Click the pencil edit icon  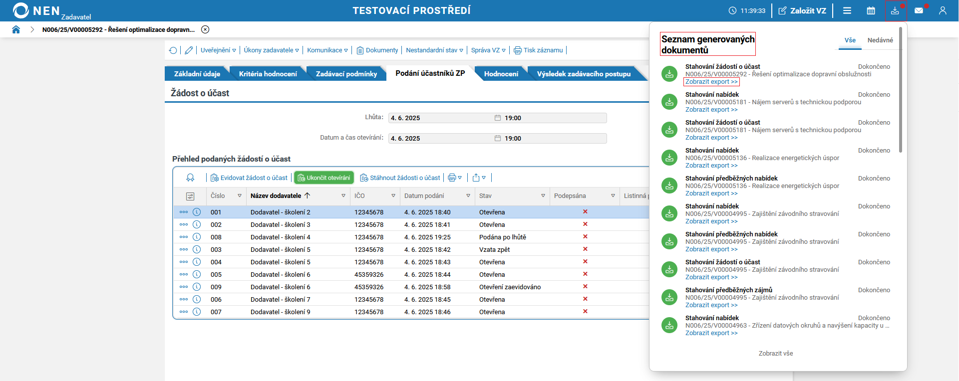tap(189, 50)
